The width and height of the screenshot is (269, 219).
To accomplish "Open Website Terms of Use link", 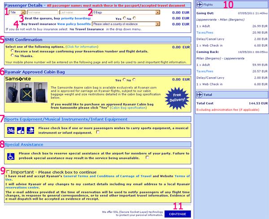I will pos(182,176).
